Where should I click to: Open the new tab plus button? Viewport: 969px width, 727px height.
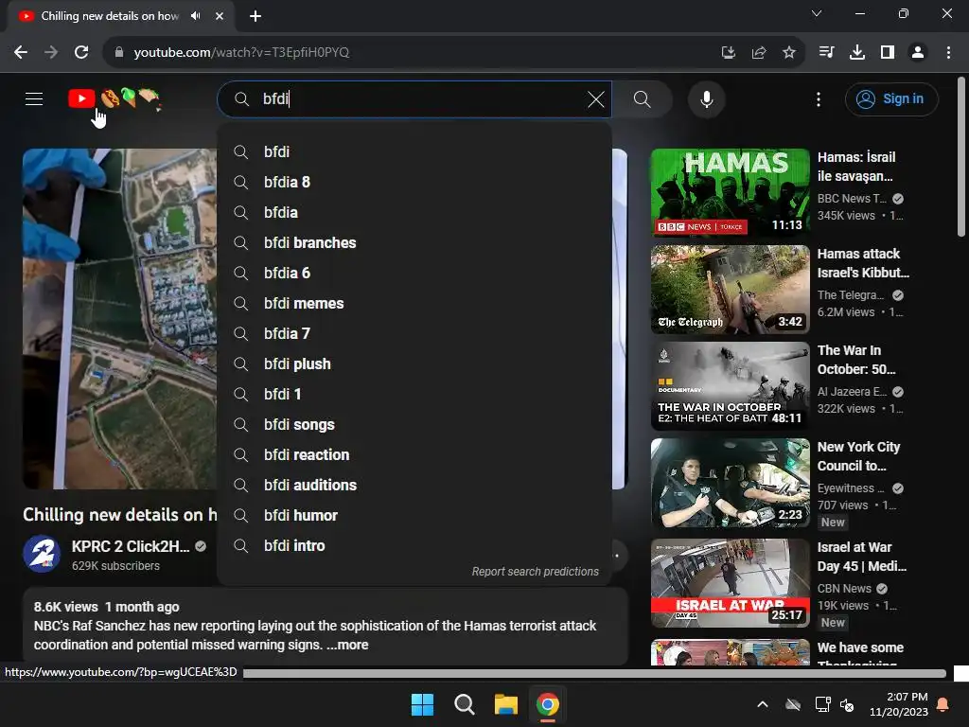(x=255, y=16)
